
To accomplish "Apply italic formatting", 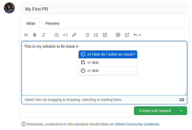I will [x=43, y=35].
